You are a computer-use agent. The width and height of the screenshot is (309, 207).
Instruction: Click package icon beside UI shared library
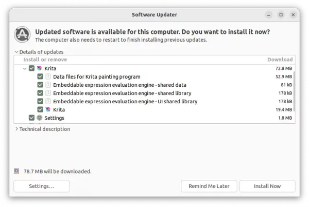coord(48,101)
